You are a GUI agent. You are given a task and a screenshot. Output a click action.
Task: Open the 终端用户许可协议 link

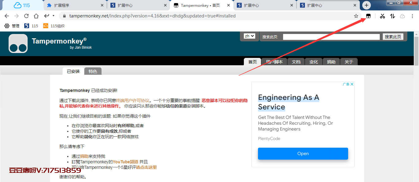point(133,100)
